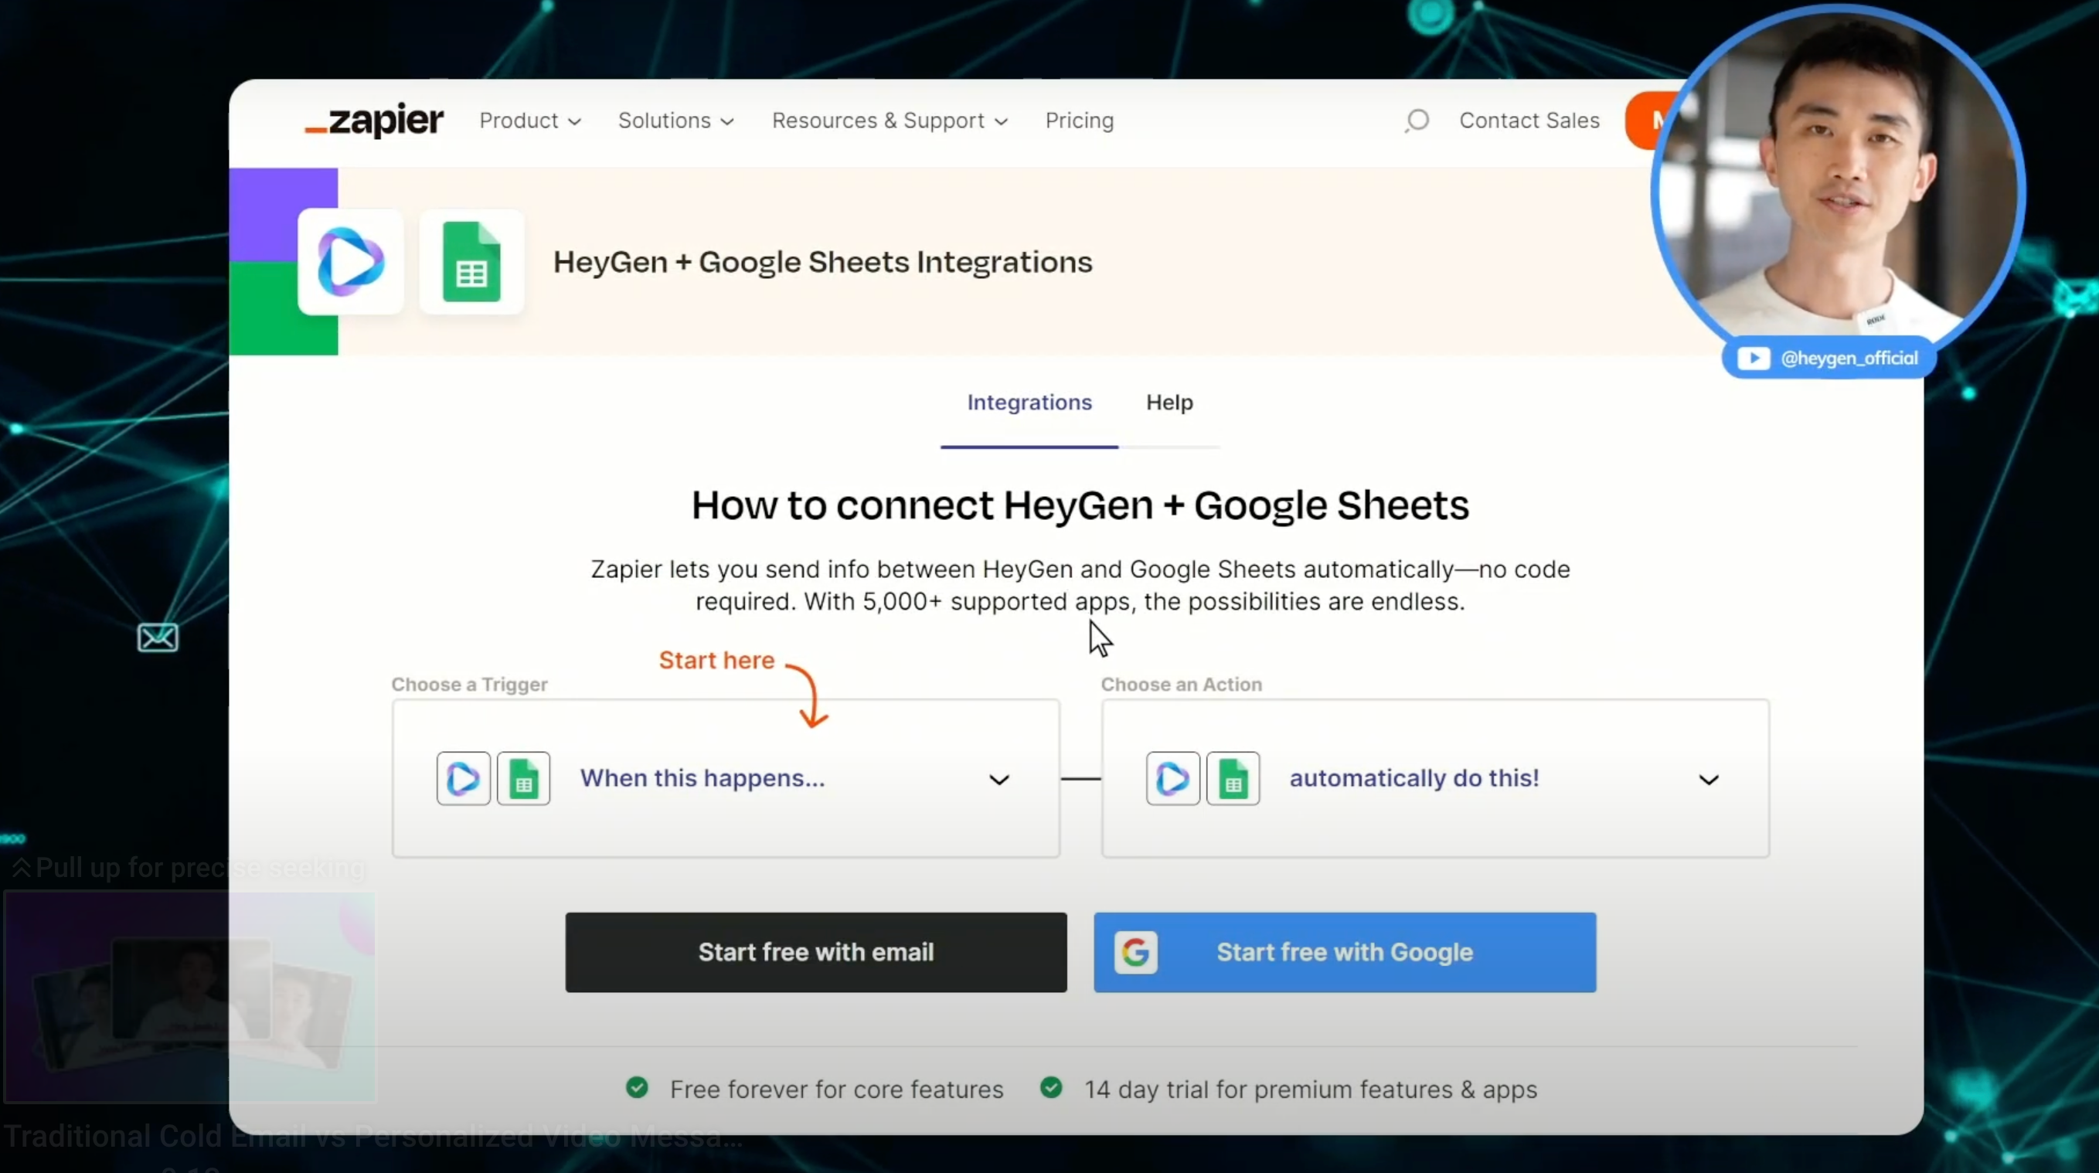Screen dimensions: 2099x1173
Task: Open the Solutions dropdown
Action: coord(675,121)
